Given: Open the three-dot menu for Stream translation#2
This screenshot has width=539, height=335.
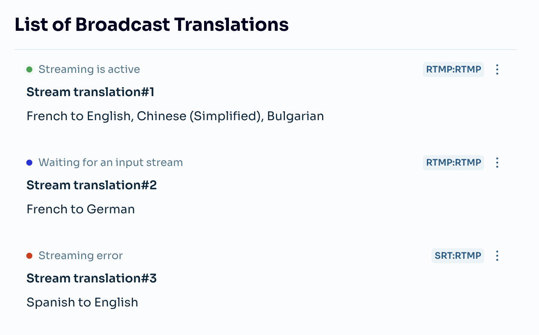Looking at the screenshot, I should coord(497,163).
